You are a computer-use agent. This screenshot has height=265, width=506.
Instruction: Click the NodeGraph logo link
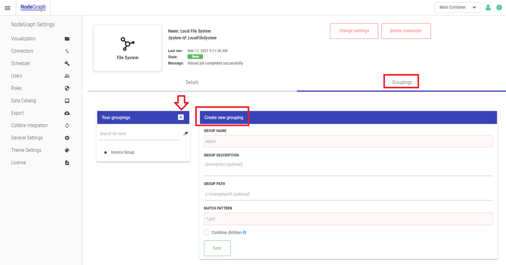[x=33, y=7]
